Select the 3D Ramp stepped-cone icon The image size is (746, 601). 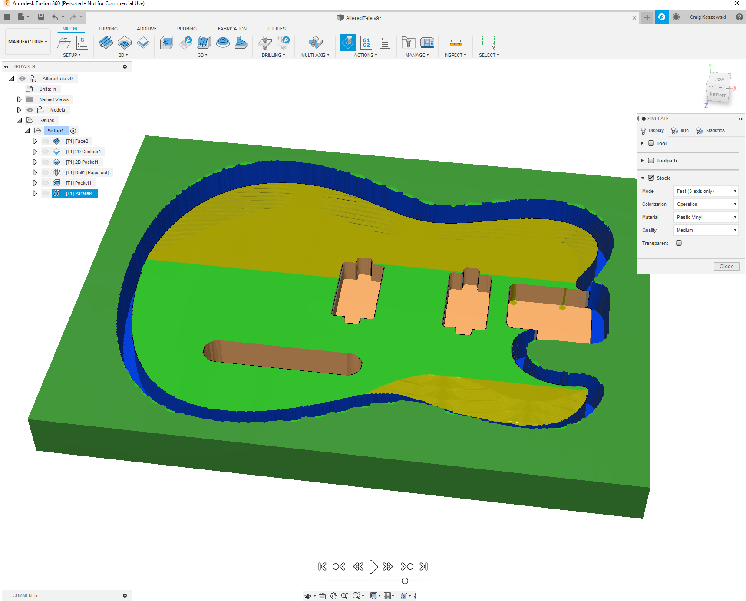point(241,43)
